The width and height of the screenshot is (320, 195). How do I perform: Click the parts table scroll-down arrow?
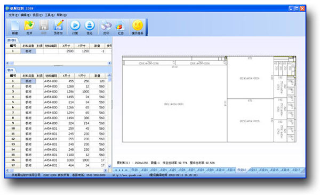click(109, 166)
